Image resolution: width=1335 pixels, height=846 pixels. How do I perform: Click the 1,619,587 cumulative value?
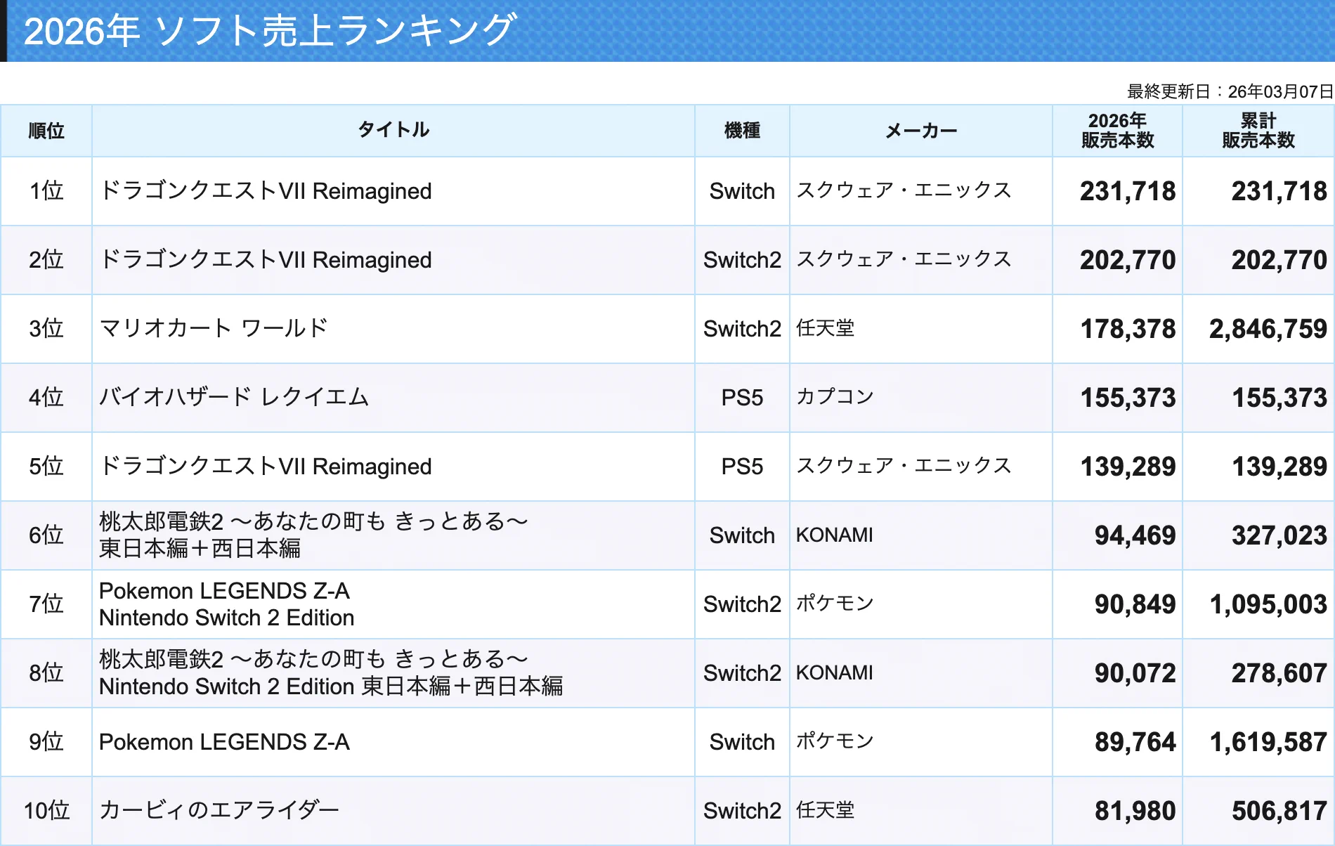coord(1268,742)
